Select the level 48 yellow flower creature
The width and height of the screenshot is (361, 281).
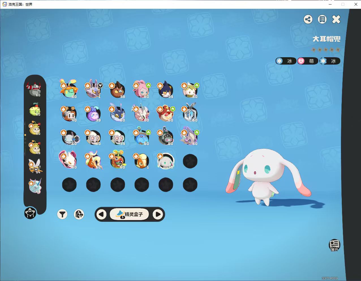point(35,148)
